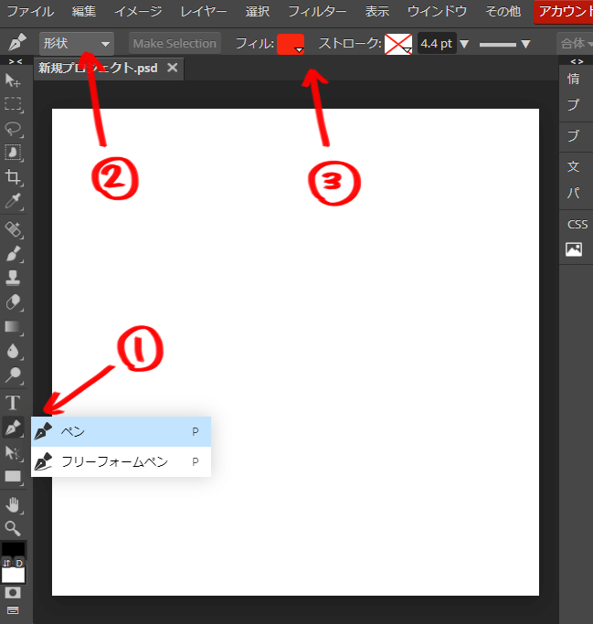Open the image icon panel on right sidebar
Image resolution: width=593 pixels, height=624 pixels.
point(574,249)
